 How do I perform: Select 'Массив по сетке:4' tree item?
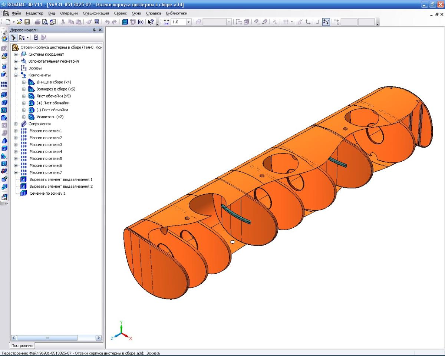click(46, 152)
